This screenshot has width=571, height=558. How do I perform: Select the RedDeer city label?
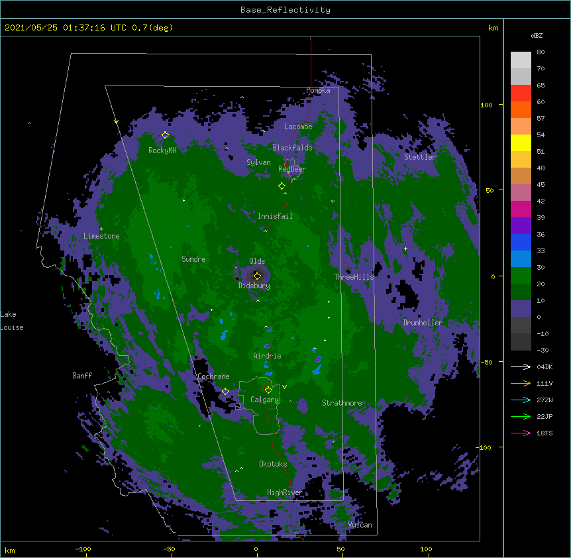tap(292, 169)
